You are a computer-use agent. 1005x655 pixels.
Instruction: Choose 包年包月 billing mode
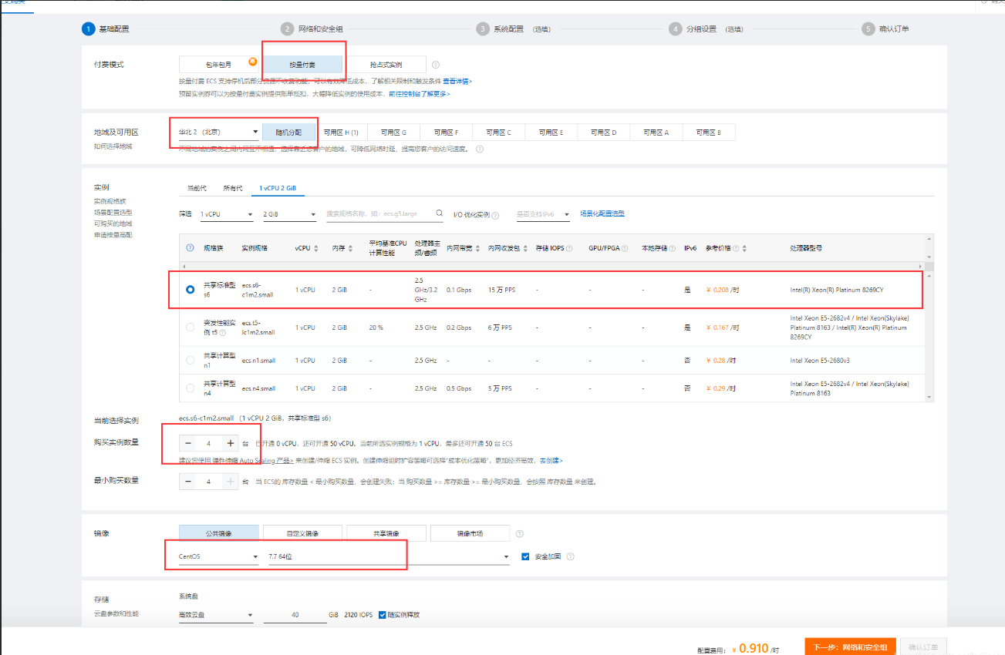click(218, 65)
